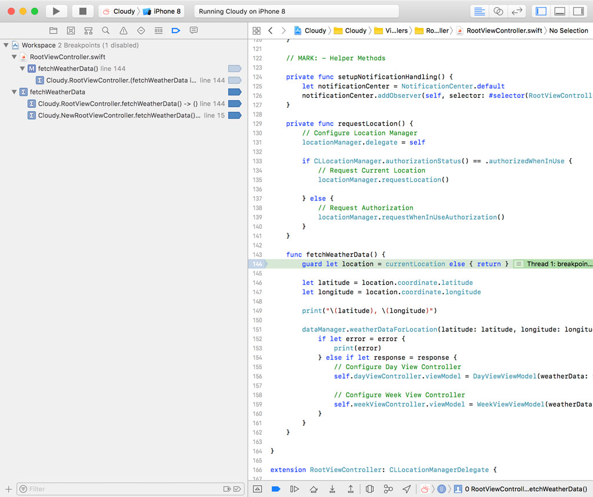Open the Report navigator speech bubble icon
Screen dimensions: 593x497
click(193, 30)
